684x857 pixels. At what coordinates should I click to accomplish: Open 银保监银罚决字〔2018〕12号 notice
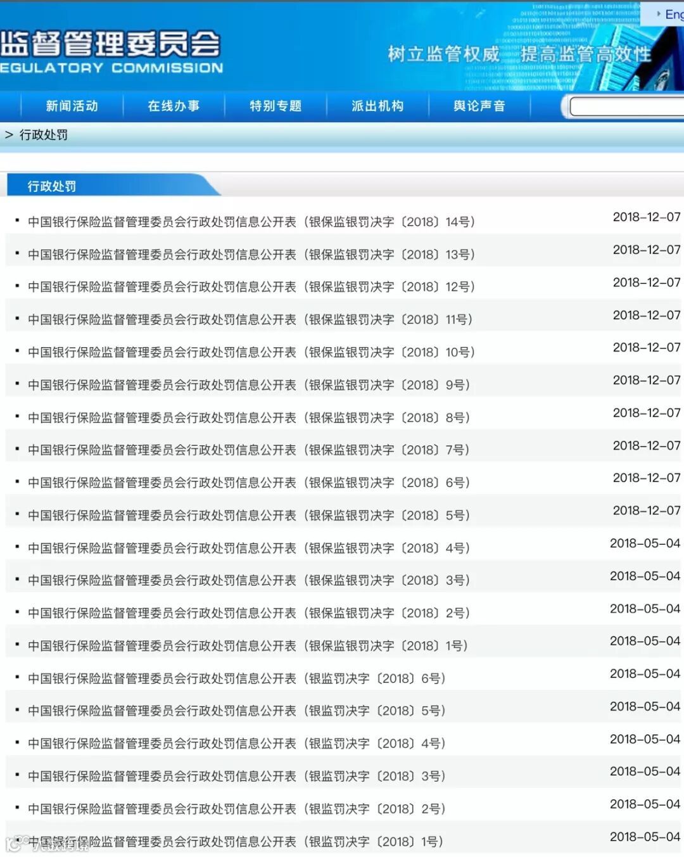[x=251, y=287]
